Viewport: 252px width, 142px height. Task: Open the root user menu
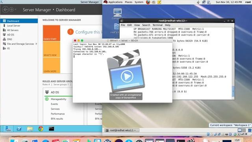click(248, 2)
